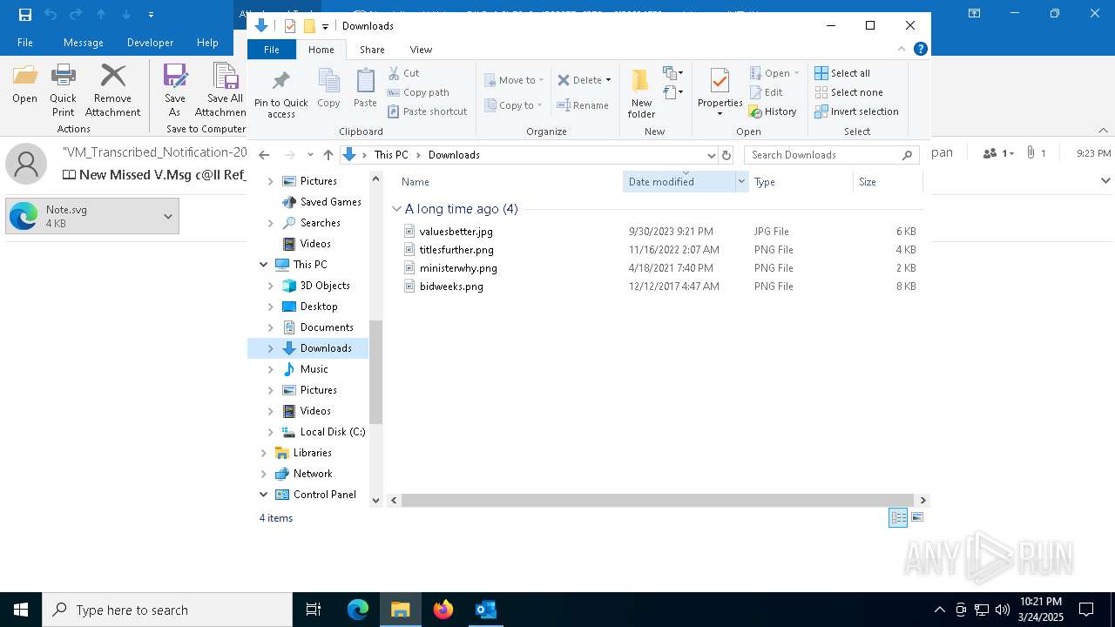
Task: Open Outlook Message tab
Action: click(84, 42)
